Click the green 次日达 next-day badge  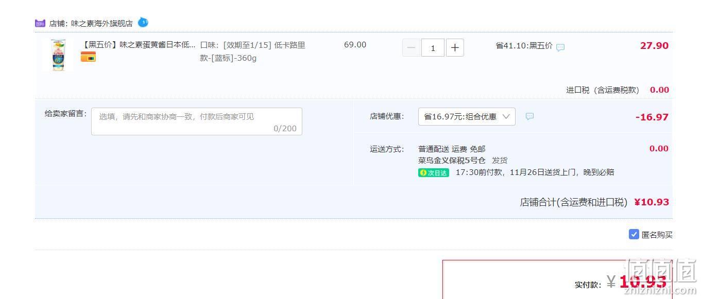click(x=434, y=172)
